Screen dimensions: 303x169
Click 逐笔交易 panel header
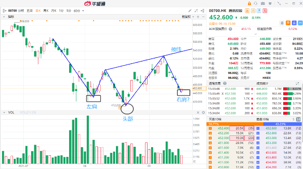[x=215, y=84]
